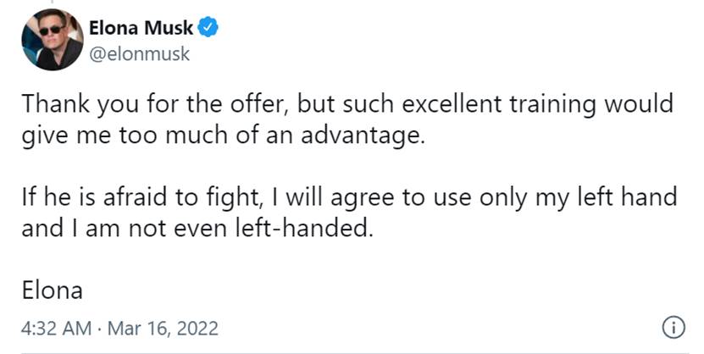Open the profile avatar photo
This screenshot has width=704, height=354.
tap(53, 40)
